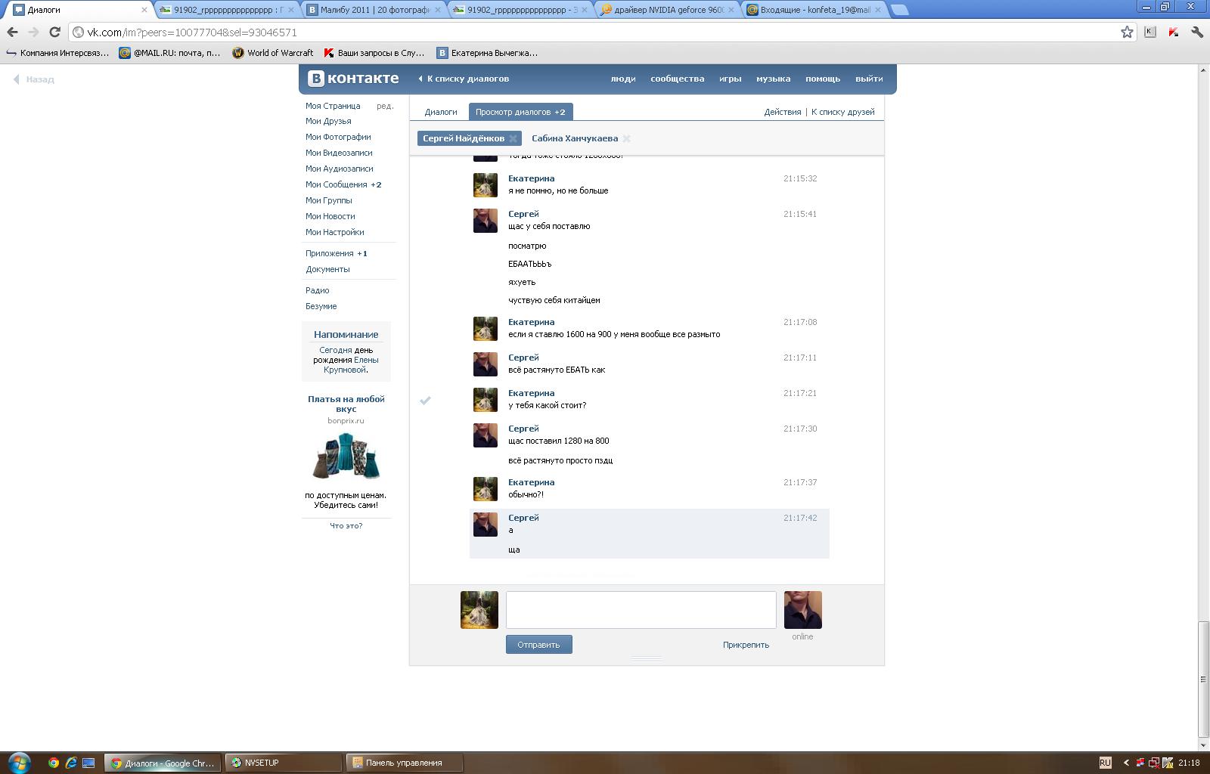Click Елены Крупновой birthday reminder link
1210x774 pixels.
(351, 365)
